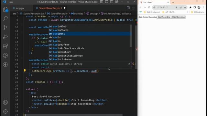Click Start Recording button in browser
Image resolution: width=207 pixels, height=116 pixels.
point(164,17)
